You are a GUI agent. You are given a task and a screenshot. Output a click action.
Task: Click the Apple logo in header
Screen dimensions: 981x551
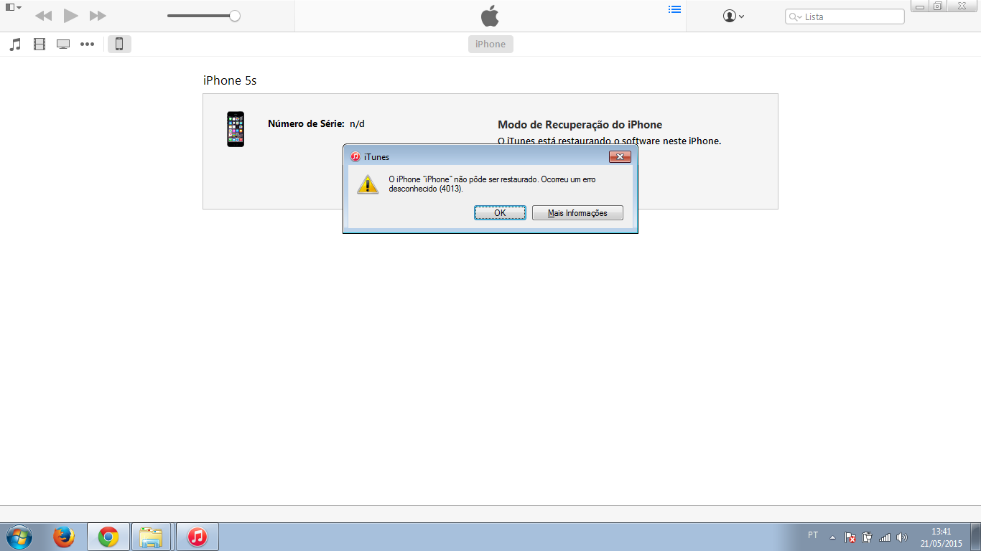tap(490, 16)
